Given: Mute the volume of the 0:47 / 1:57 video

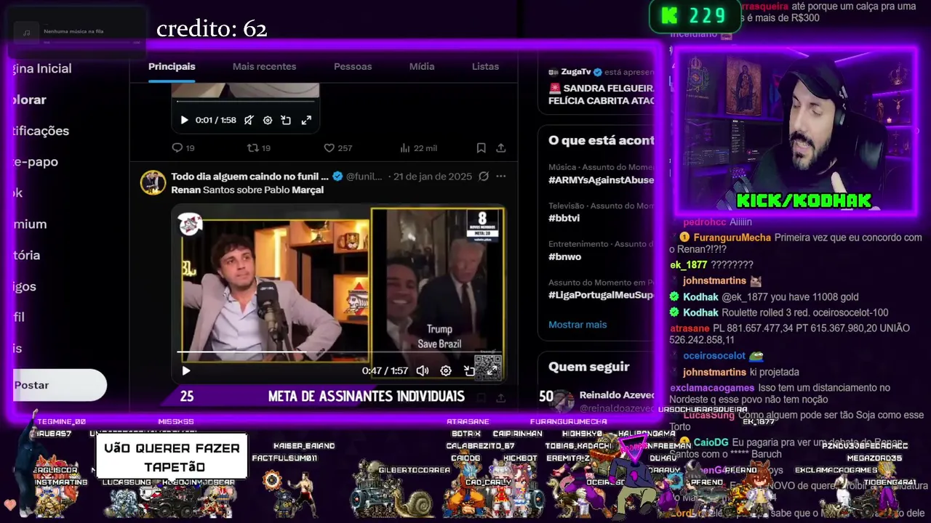Looking at the screenshot, I should point(423,370).
